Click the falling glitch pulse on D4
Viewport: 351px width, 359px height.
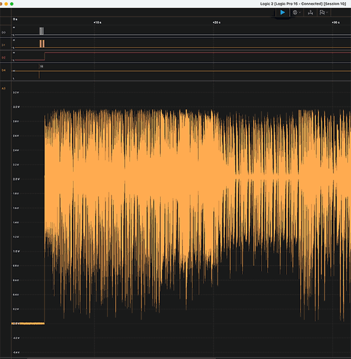click(x=39, y=74)
